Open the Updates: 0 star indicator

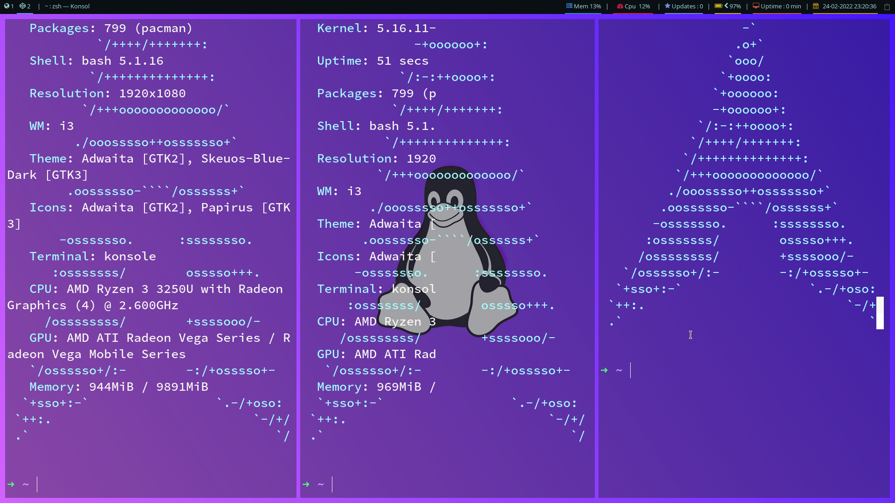(x=683, y=6)
